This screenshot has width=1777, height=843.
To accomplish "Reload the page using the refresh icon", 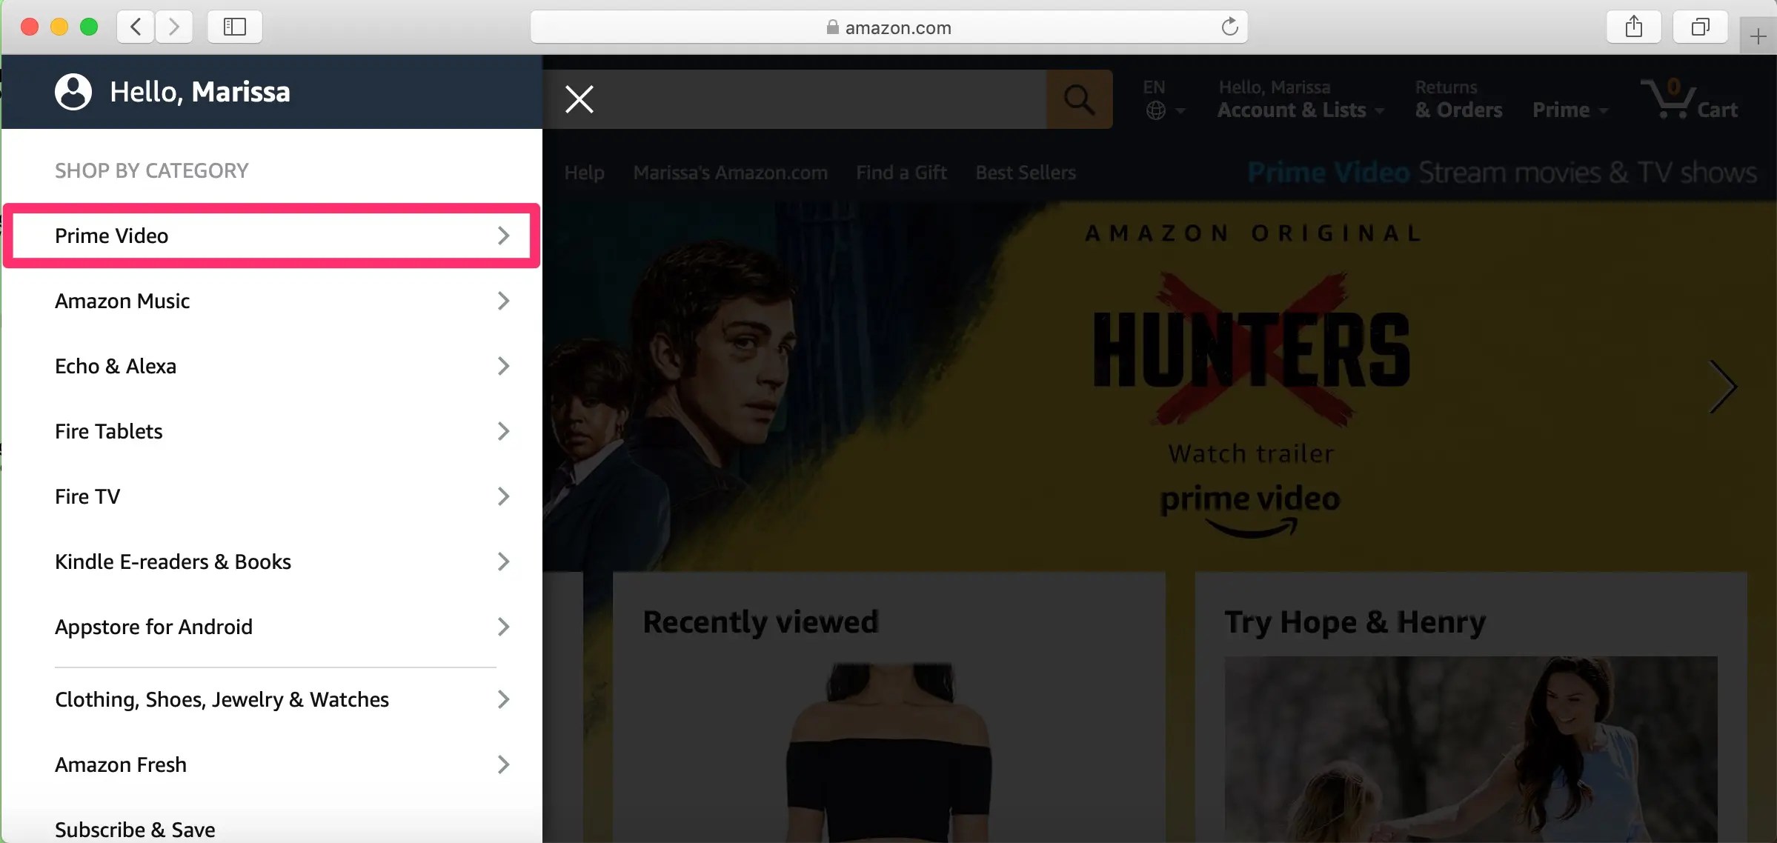I will tap(1230, 27).
